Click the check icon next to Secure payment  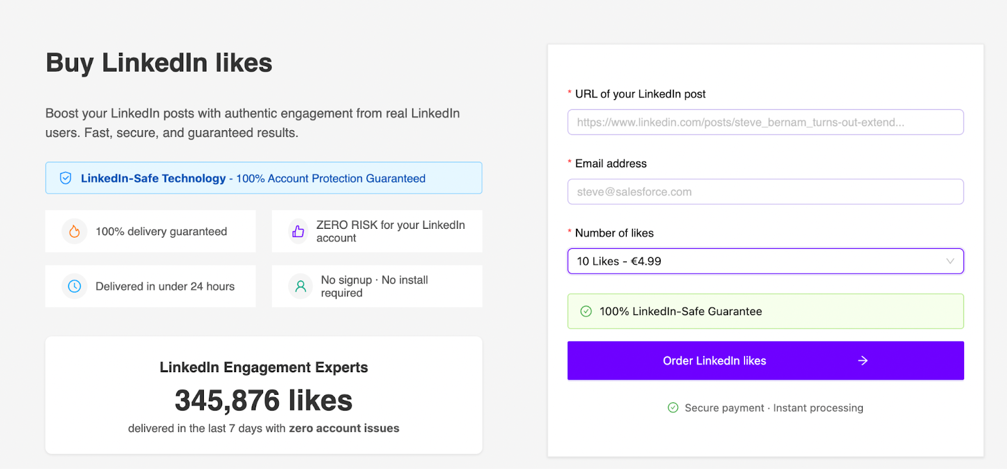pyautogui.click(x=673, y=407)
